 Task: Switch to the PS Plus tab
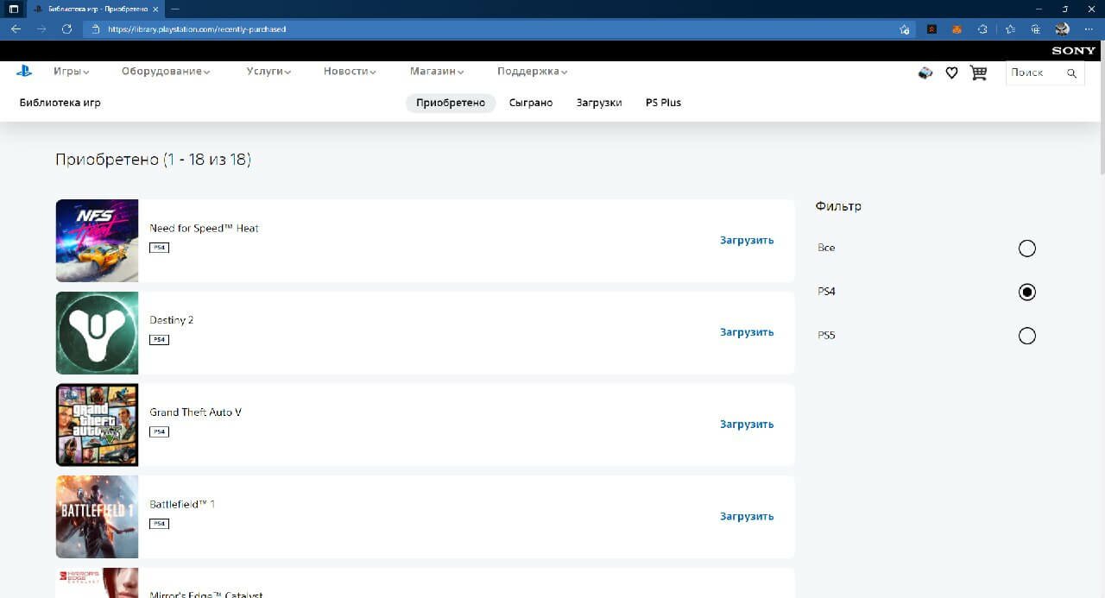pos(663,103)
